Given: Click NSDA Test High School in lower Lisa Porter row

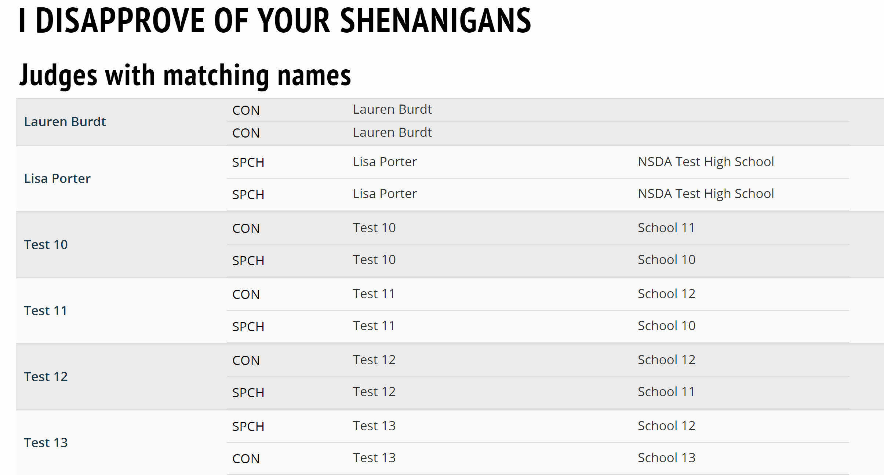Looking at the screenshot, I should point(706,194).
